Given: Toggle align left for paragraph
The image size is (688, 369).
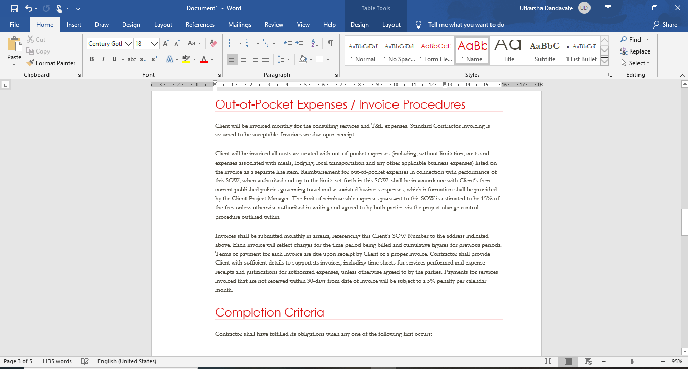Looking at the screenshot, I should (232, 59).
